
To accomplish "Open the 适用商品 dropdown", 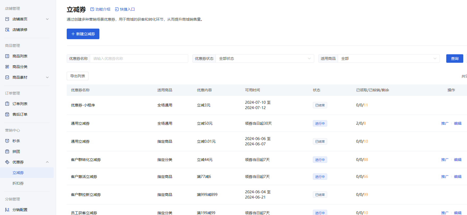I will [x=389, y=59].
